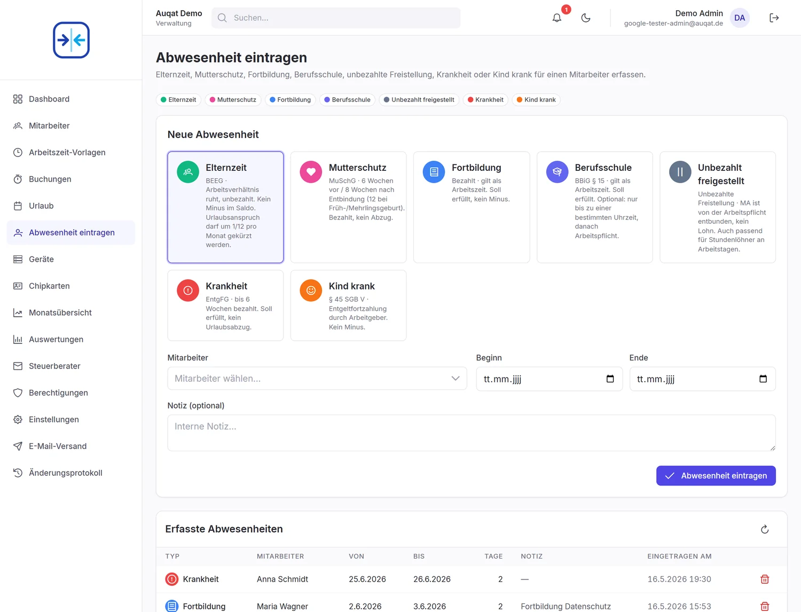Delete the Maria Wagner Fortbildung entry

(x=765, y=606)
